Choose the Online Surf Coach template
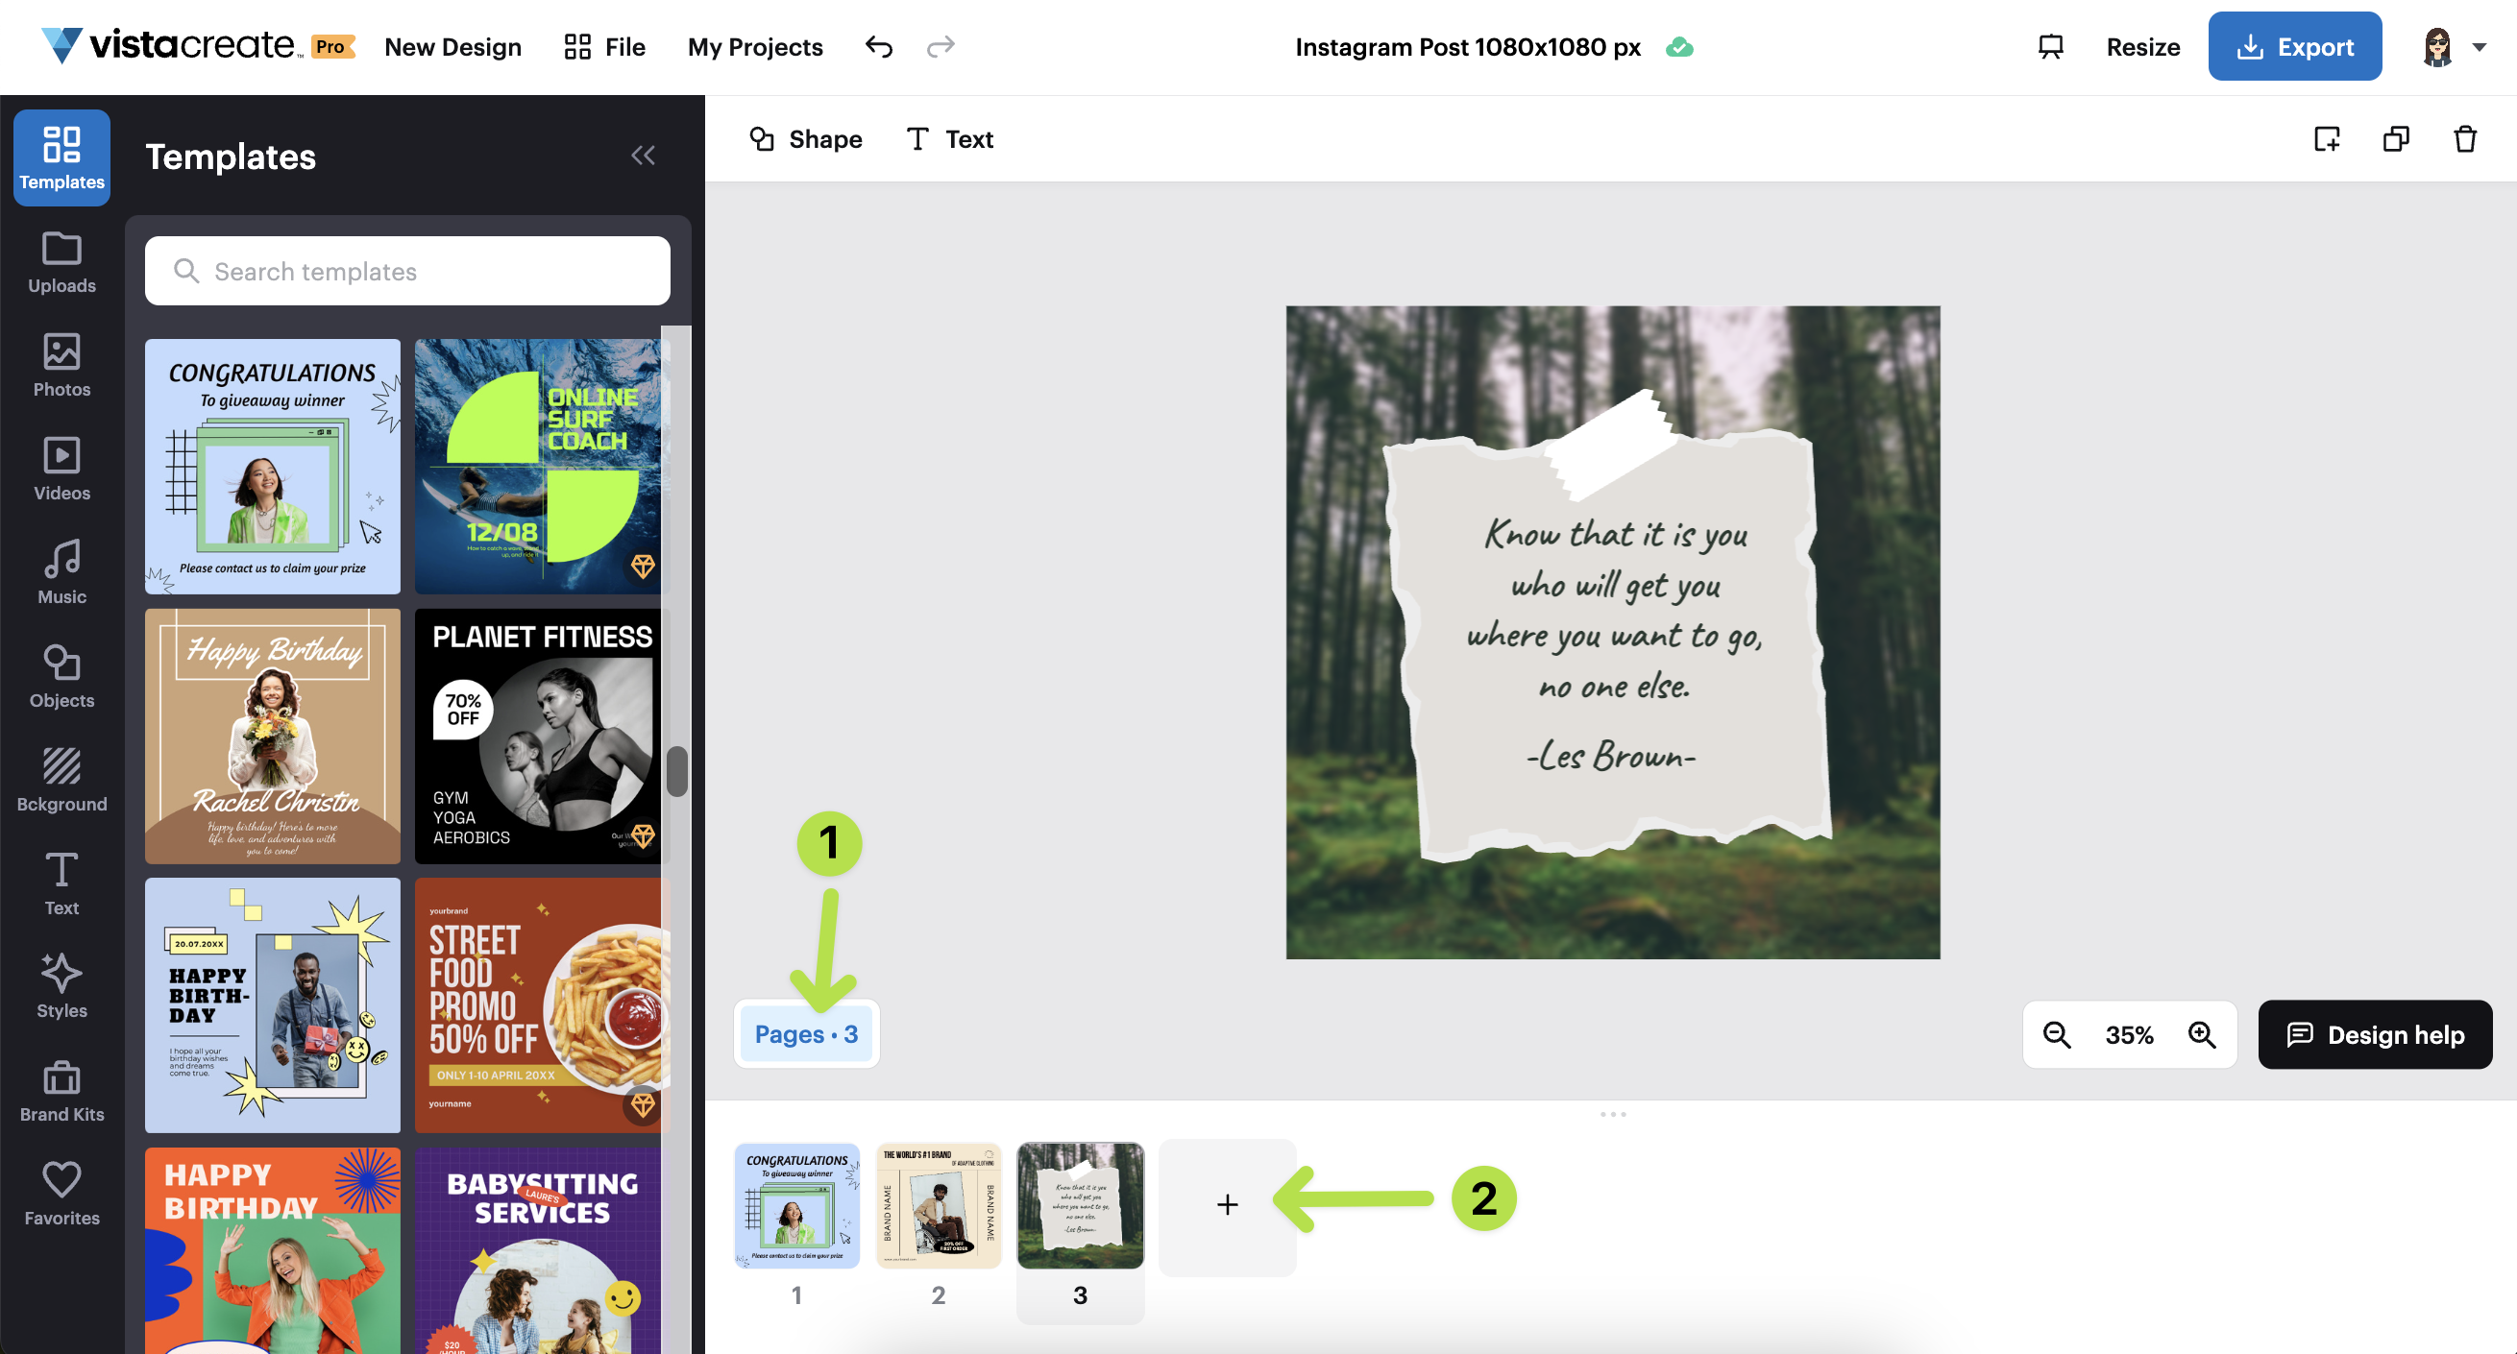This screenshot has width=2517, height=1354. pos(537,466)
